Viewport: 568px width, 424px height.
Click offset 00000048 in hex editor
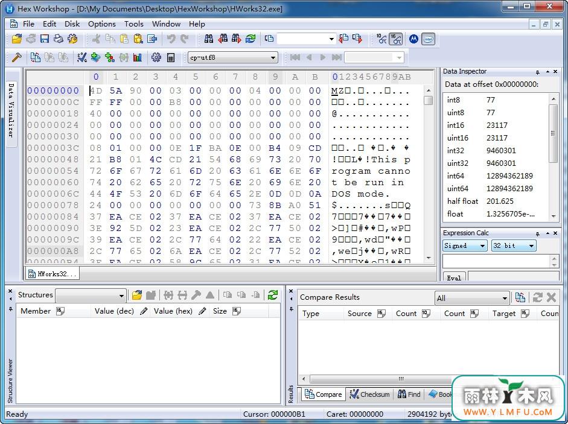point(53,159)
